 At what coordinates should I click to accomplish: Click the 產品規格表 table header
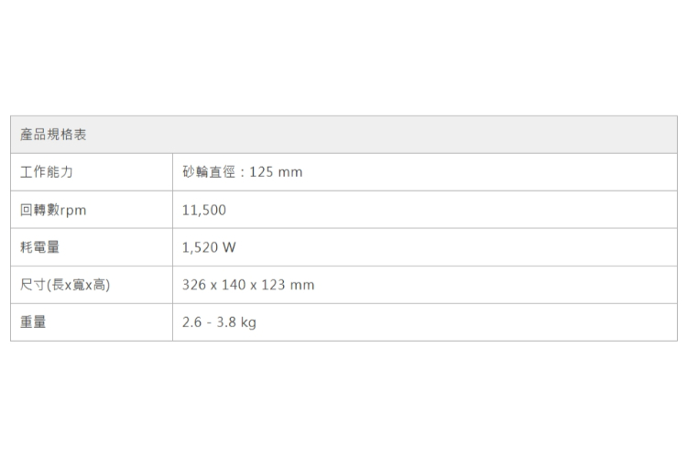(53, 136)
